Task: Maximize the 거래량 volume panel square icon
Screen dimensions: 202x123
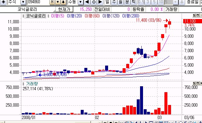Action: [197, 83]
